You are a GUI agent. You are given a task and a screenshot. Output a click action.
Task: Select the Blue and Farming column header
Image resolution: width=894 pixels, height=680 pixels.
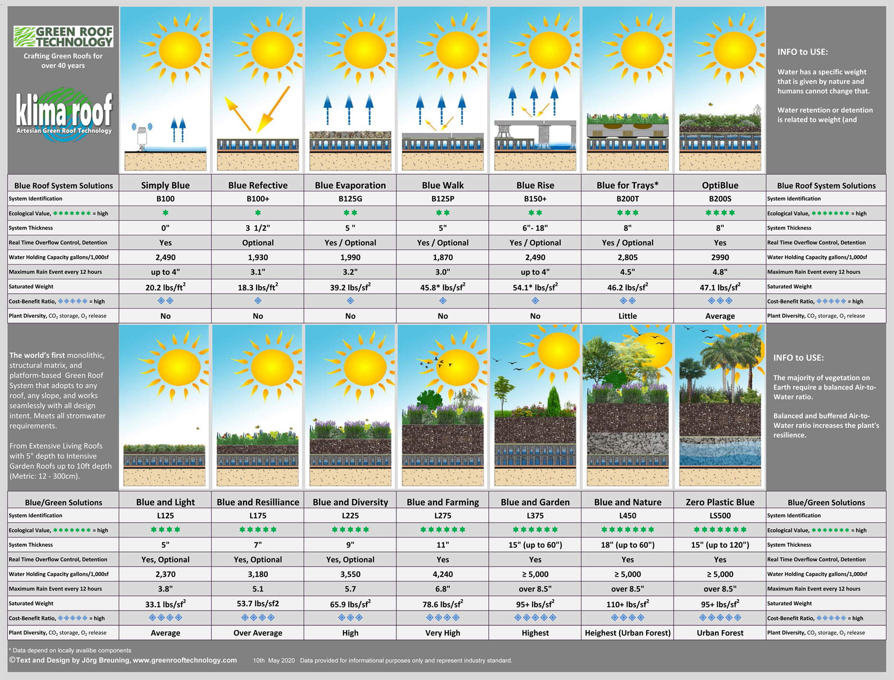[x=443, y=502]
